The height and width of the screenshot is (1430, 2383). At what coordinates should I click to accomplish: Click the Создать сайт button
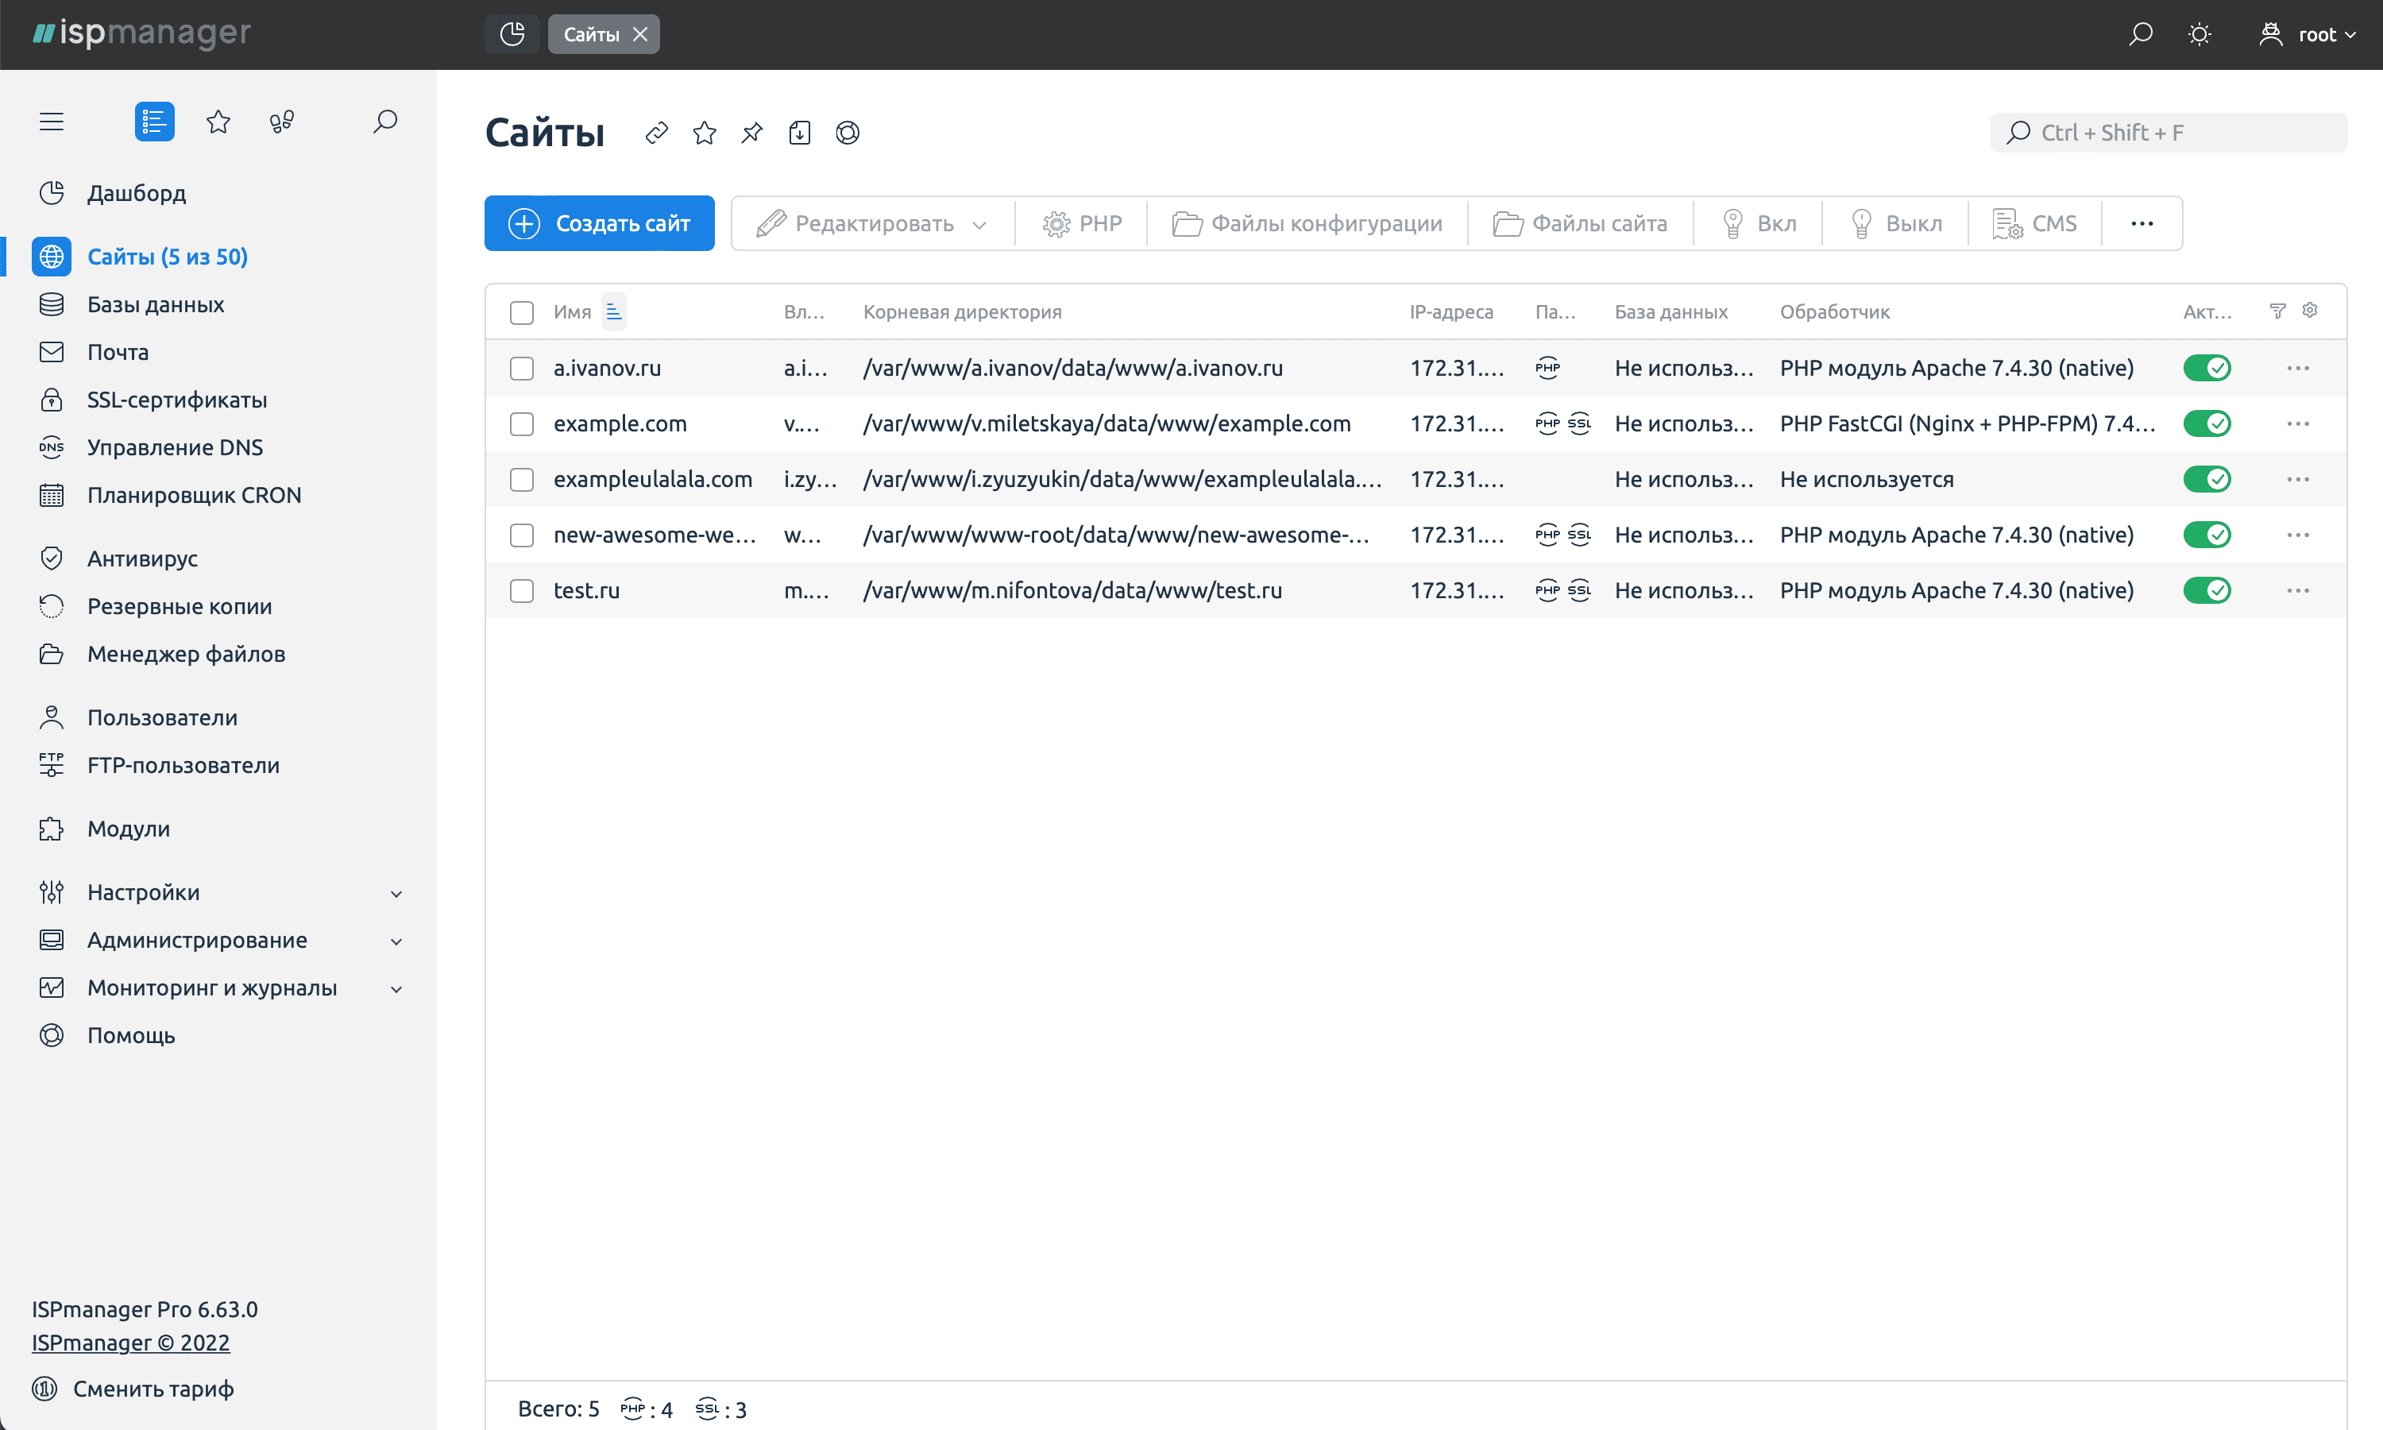(x=599, y=223)
